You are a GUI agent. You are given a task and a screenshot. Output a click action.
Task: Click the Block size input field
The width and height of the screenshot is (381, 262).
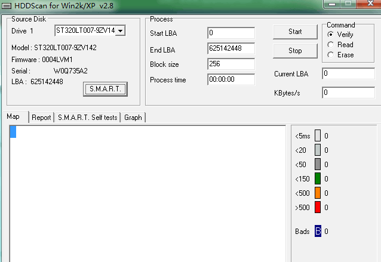click(x=231, y=64)
